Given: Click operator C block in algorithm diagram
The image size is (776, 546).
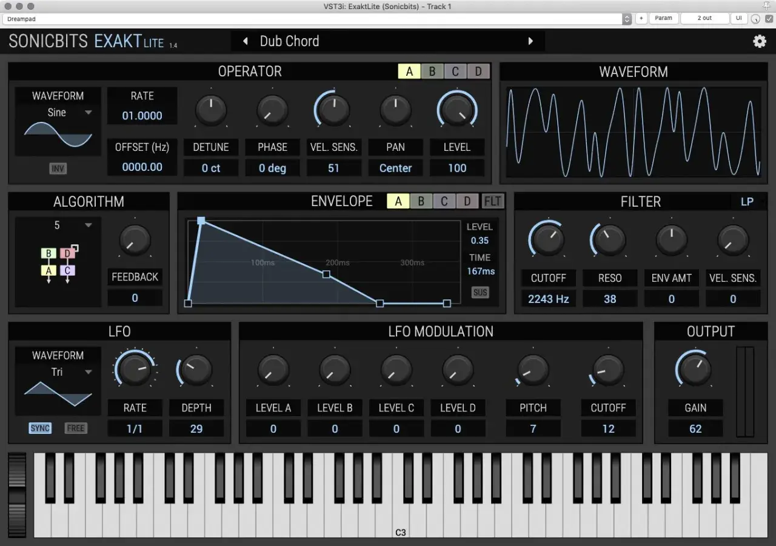Looking at the screenshot, I should point(68,270).
